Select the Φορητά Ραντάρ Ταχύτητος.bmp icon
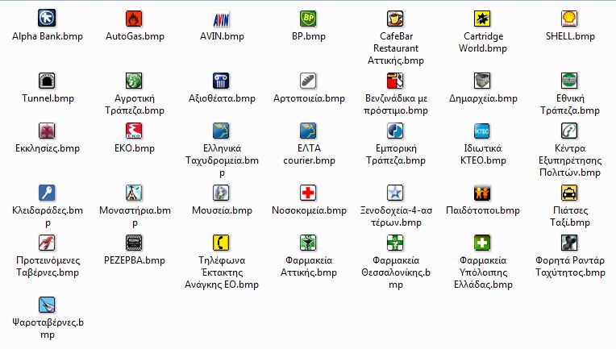Screen dimensions: 616x349 pyautogui.click(x=570, y=243)
